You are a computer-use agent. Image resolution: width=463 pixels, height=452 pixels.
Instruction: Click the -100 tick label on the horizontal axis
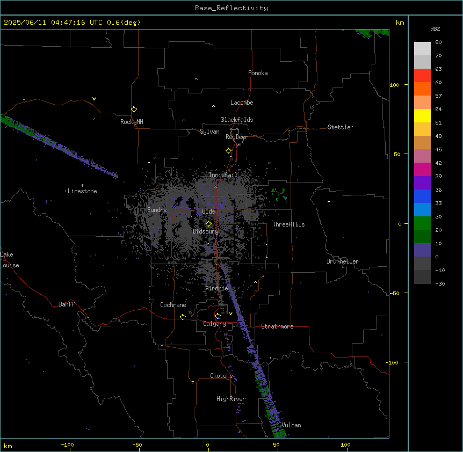[x=67, y=444]
